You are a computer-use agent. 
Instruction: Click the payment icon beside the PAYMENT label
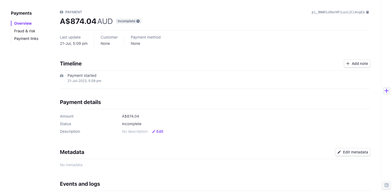click(62, 12)
